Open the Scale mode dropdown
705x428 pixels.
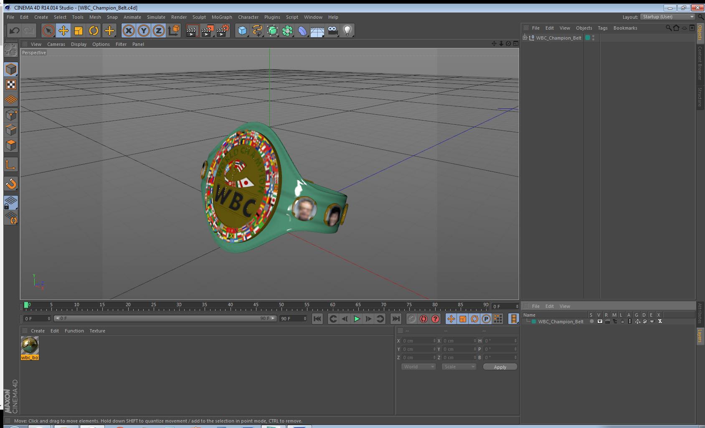459,367
